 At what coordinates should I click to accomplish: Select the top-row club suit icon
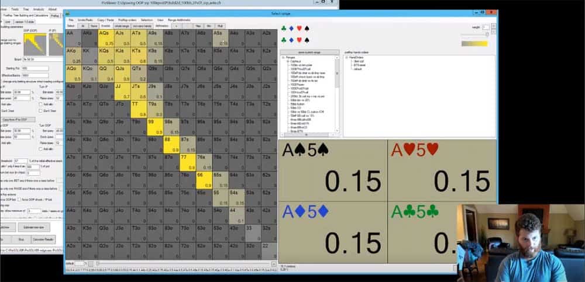(284, 28)
